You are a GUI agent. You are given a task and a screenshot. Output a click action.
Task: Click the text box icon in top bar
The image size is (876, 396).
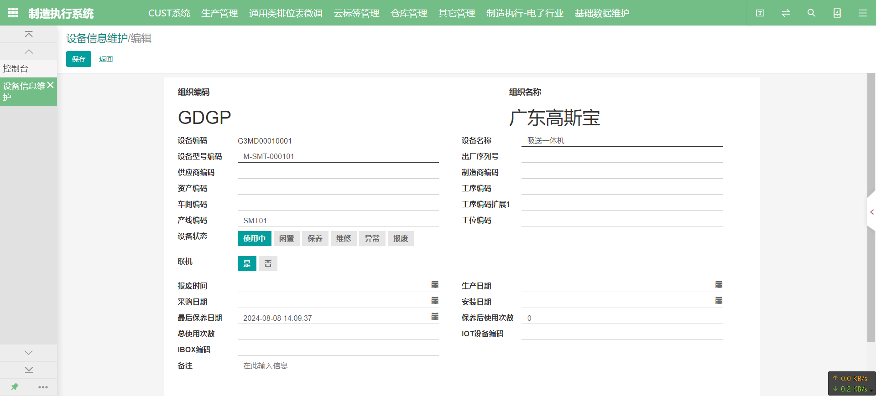760,13
